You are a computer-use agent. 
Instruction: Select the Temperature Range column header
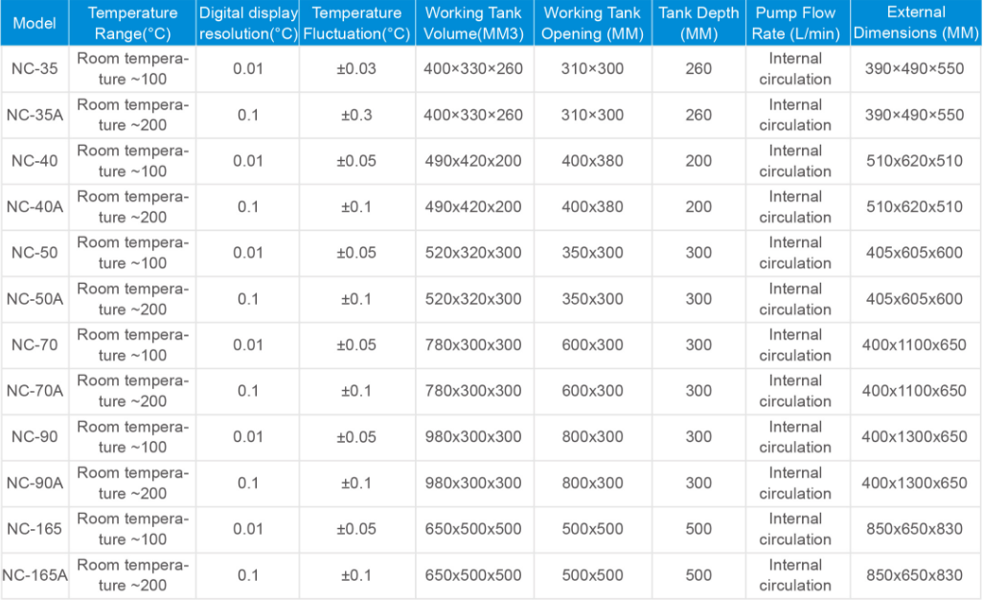132,23
